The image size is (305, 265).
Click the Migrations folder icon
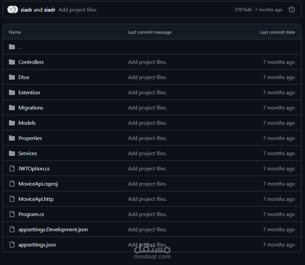click(x=12, y=108)
